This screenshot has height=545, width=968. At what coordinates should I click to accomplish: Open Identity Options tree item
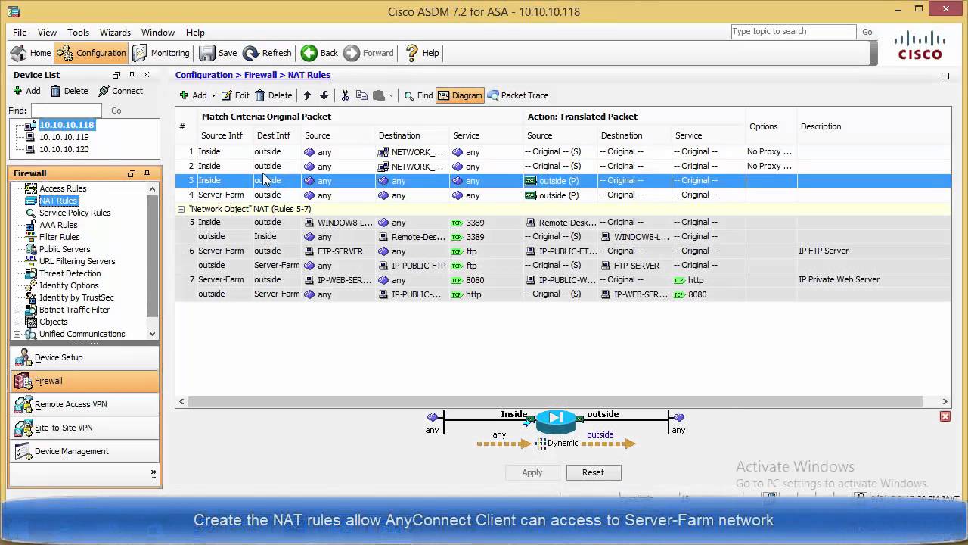(x=69, y=285)
